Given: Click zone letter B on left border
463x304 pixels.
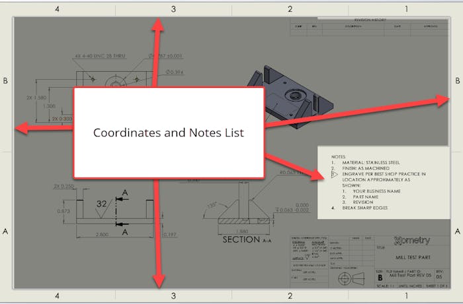Looking at the screenshot, I should click(5, 81).
